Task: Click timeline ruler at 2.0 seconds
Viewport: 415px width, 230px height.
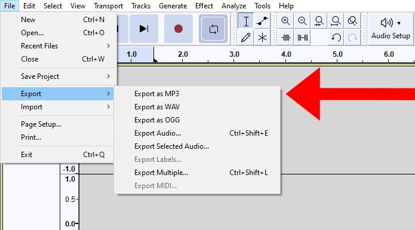Action: [183, 54]
